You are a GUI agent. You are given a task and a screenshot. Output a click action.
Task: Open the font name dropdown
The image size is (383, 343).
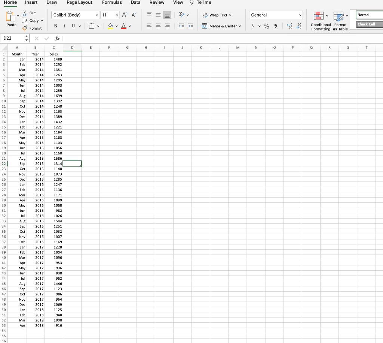[98, 15]
